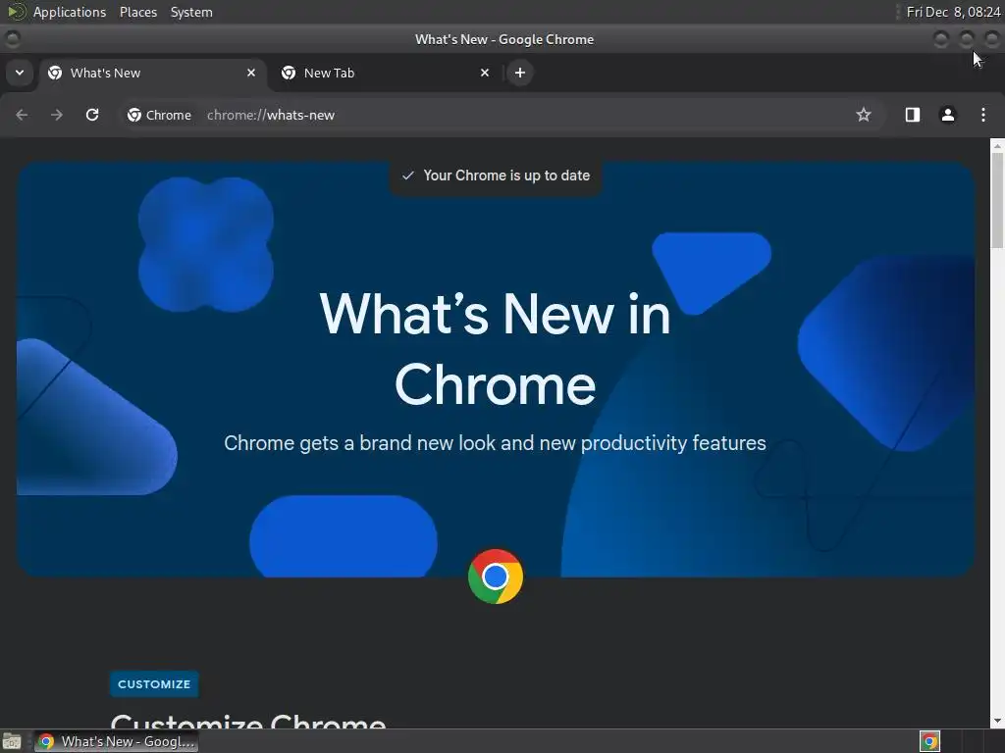
Task: Click the page's vertical scrollbar thumb
Action: (x=997, y=198)
